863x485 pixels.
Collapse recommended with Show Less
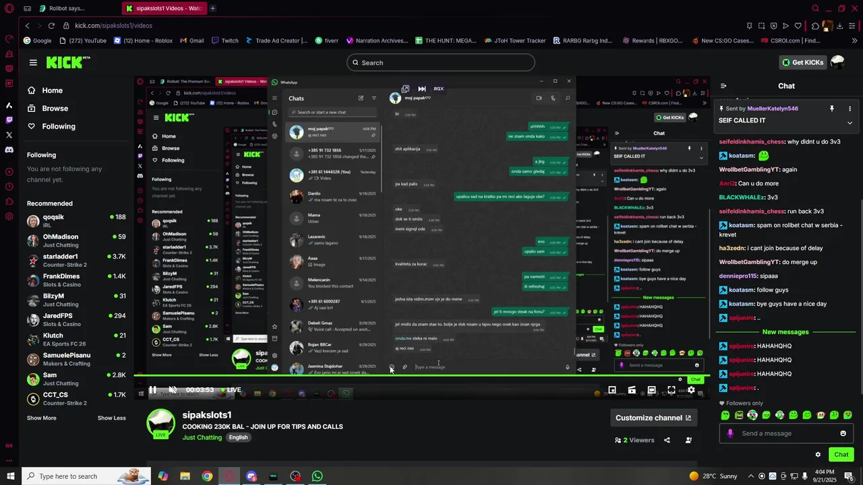(111, 418)
